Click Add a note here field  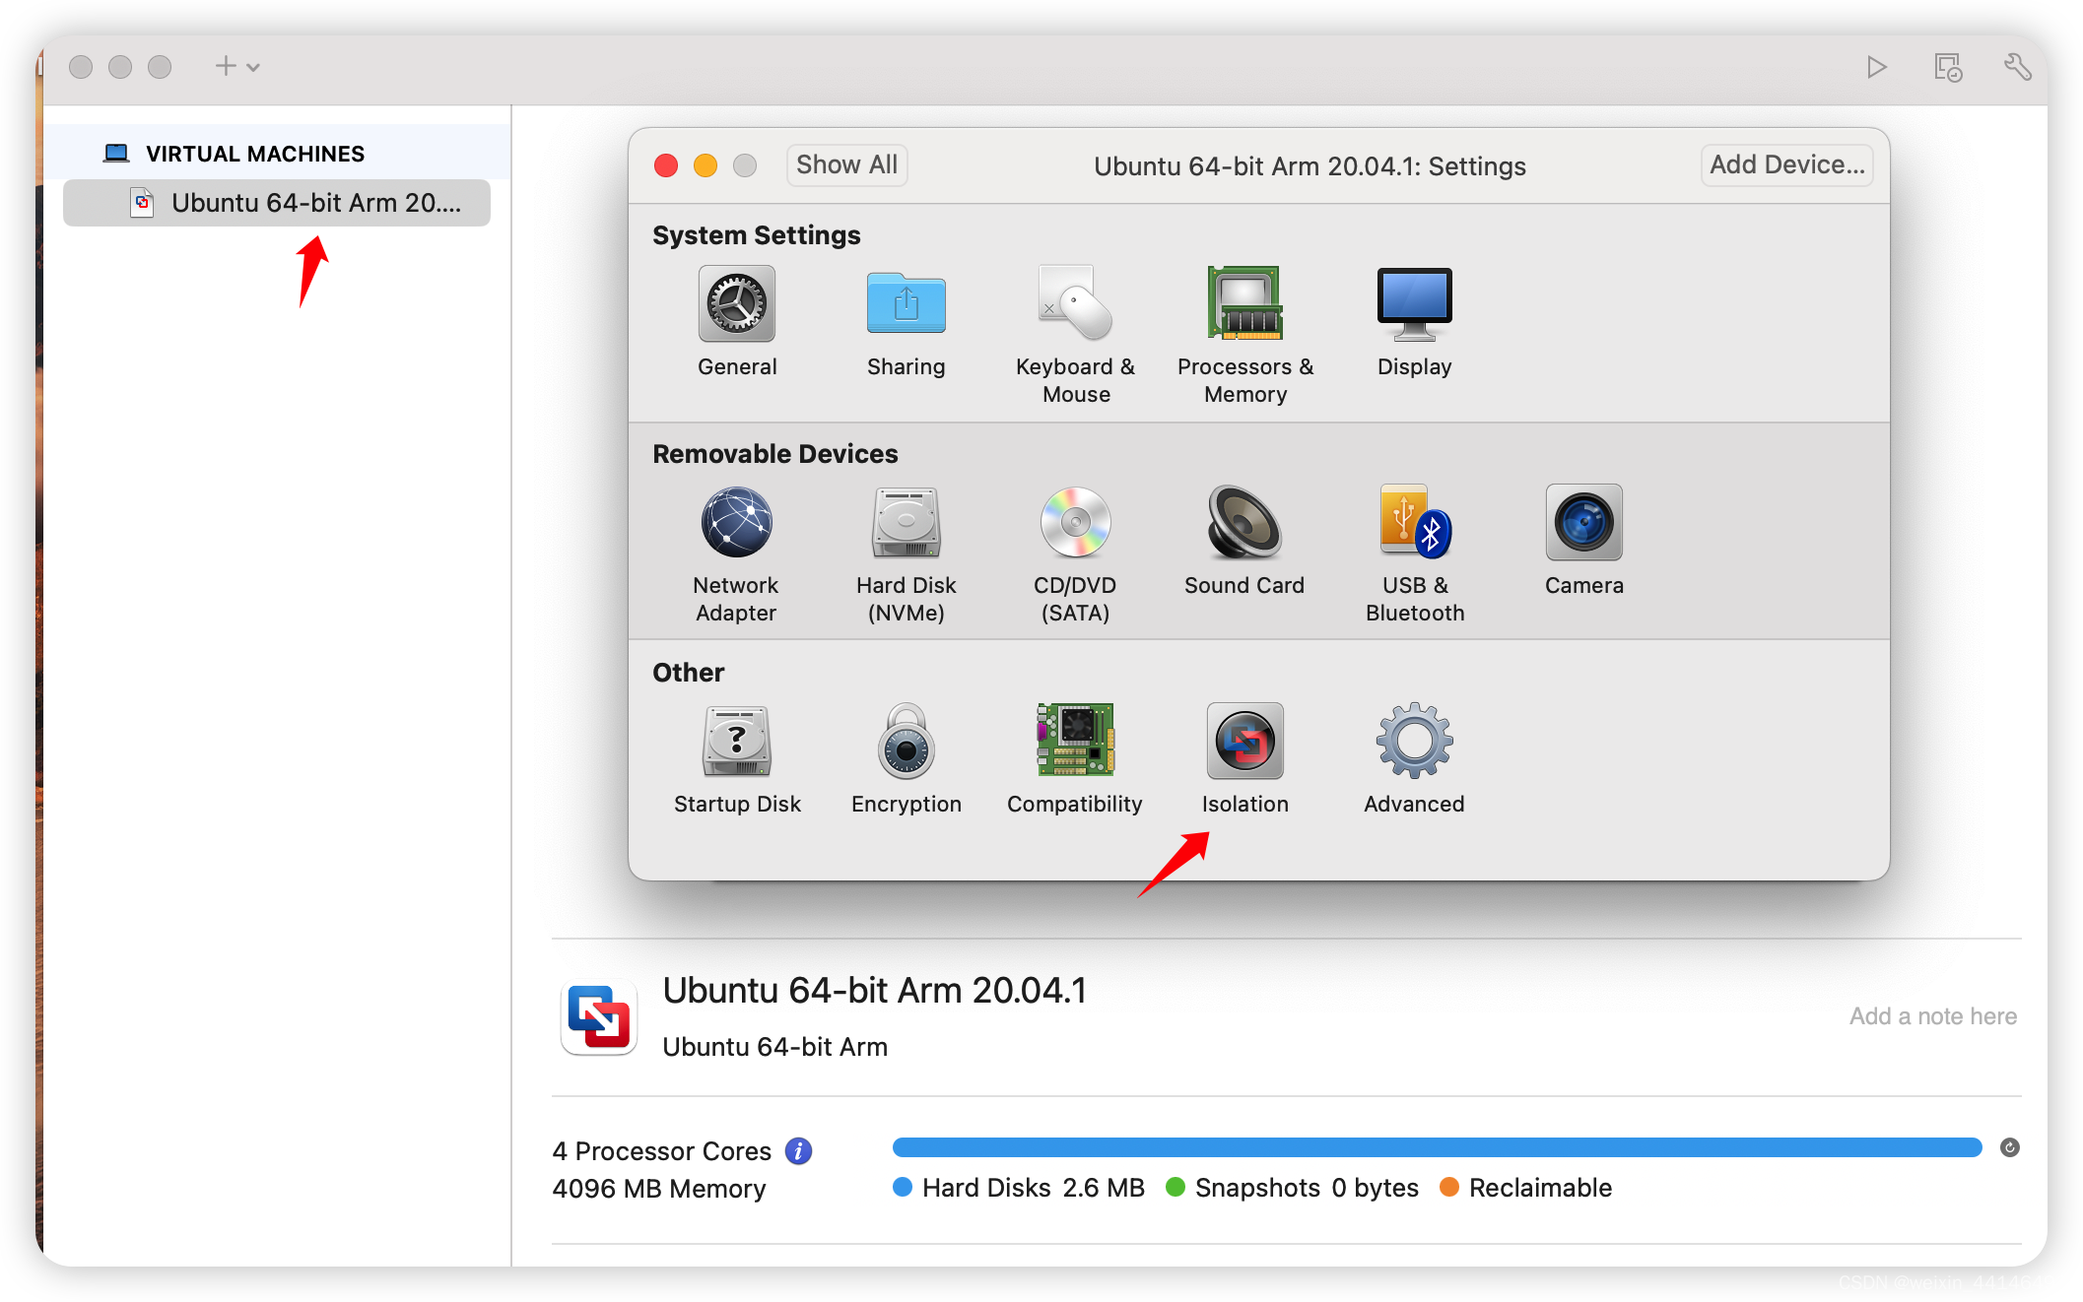tap(1932, 1016)
